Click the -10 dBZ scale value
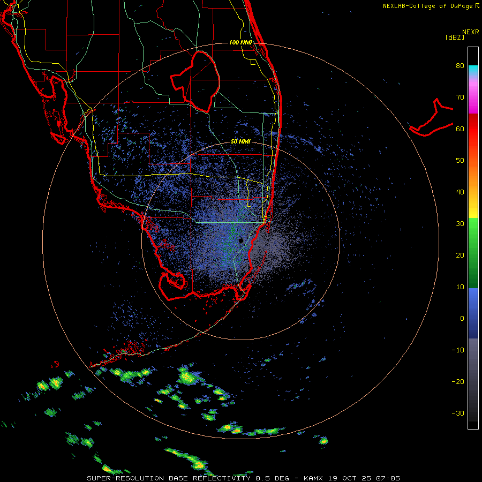Viewport: 482px width, 482px height. [458, 350]
